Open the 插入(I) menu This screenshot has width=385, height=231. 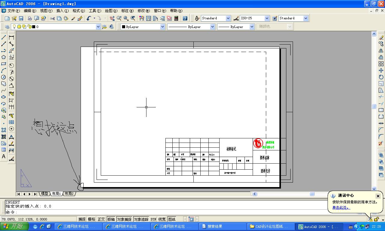62,11
